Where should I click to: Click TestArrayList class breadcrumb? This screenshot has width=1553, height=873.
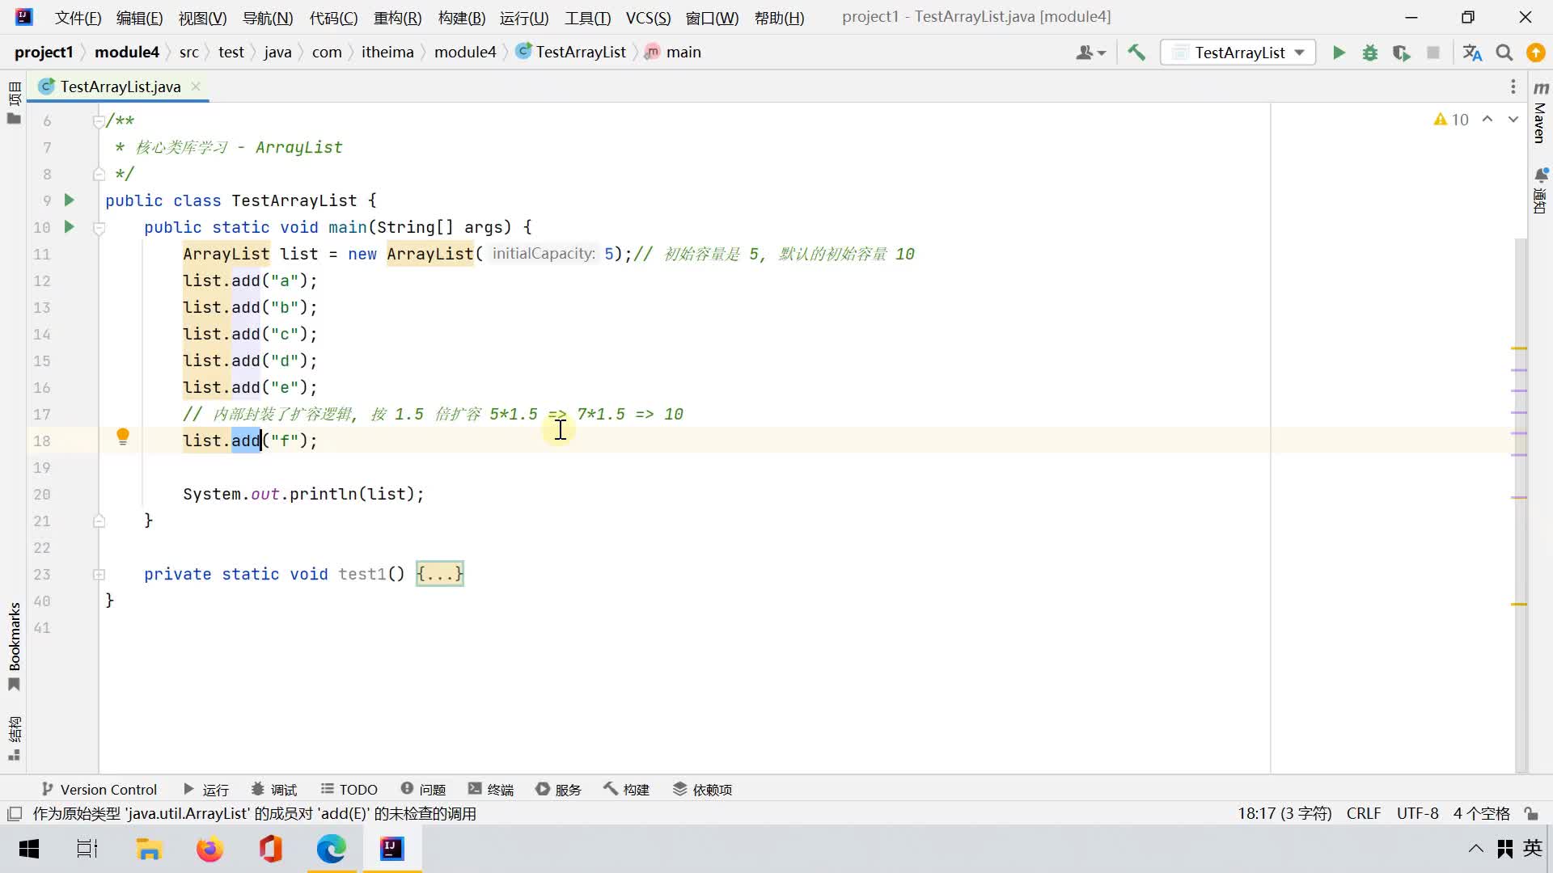(x=571, y=53)
